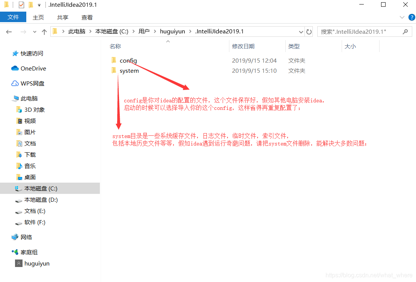Open OneDrive in navigation pane
Image resolution: width=416 pixels, height=282 pixels.
pos(33,68)
